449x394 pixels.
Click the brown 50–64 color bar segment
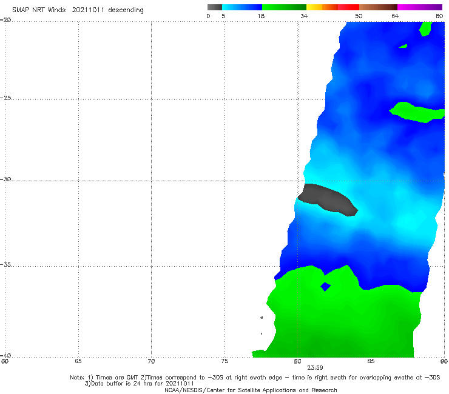(x=378, y=7)
